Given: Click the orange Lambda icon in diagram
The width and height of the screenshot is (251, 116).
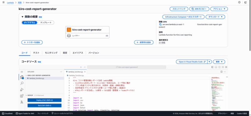Looking at the screenshot, I should coord(69,30).
